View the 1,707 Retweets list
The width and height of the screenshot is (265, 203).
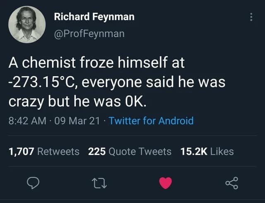tap(44, 152)
